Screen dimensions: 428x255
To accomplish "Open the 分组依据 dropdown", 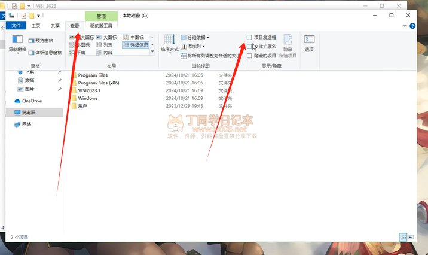I will [x=195, y=37].
